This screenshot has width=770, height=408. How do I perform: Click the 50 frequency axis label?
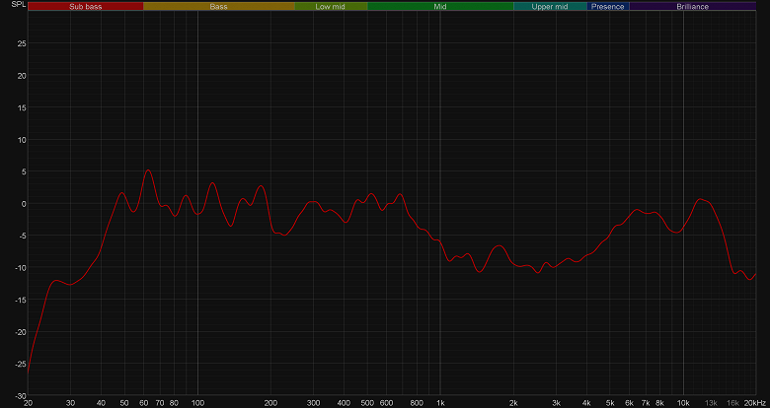pos(124,403)
